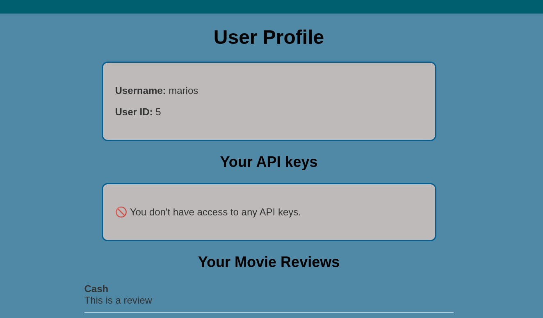The width and height of the screenshot is (543, 318).
Task: Click the red prohibited sign icon
Action: (x=121, y=212)
